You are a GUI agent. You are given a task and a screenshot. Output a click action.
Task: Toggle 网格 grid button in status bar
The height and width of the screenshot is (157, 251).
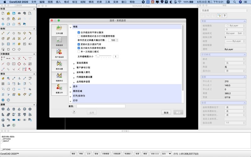tap(81, 154)
